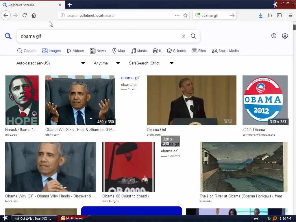Clear the search query with X
Image resolution: width=296 pixels, height=222 pixels.
(x=183, y=36)
